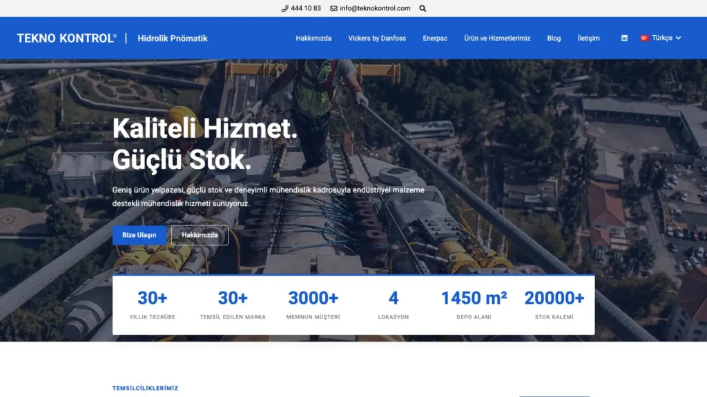Click the Kaliteli Hizmet. Güçlü Stok. headline
The width and height of the screenshot is (707, 397).
(204, 144)
